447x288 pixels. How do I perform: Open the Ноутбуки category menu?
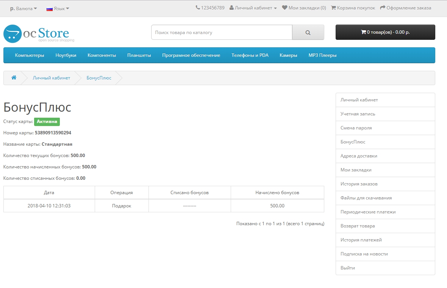[x=66, y=55]
